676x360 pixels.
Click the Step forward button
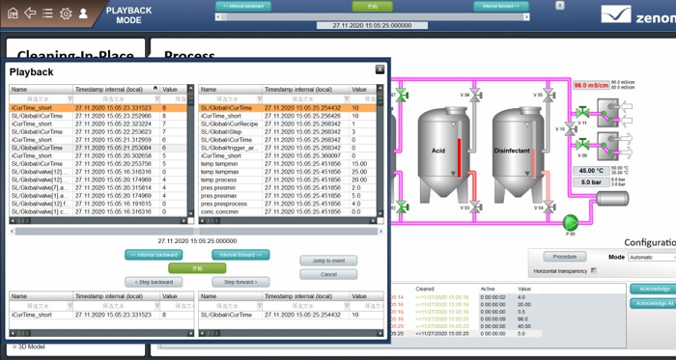click(240, 282)
